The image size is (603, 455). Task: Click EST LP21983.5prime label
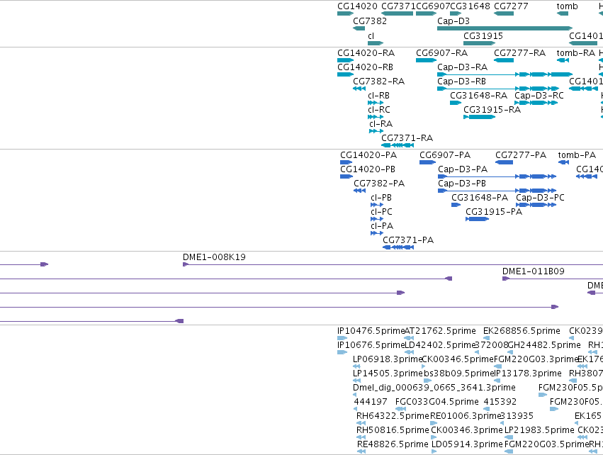tap(539, 430)
